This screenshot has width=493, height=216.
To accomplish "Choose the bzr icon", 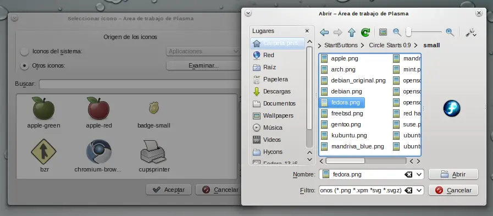I will pos(44,156).
